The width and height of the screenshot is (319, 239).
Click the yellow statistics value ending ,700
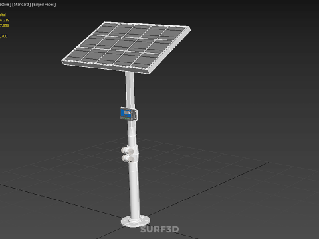tap(4, 36)
